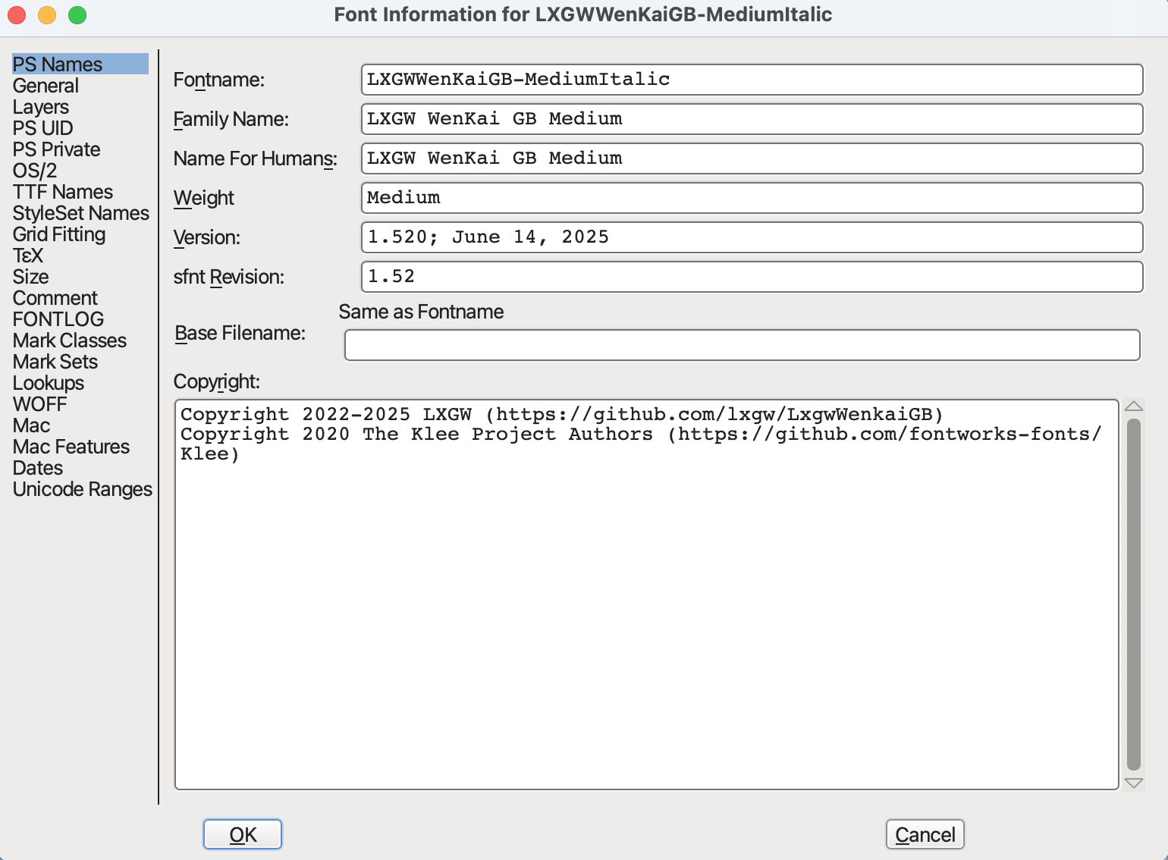
Task: Go to Unicode Ranges section
Action: tap(83, 489)
